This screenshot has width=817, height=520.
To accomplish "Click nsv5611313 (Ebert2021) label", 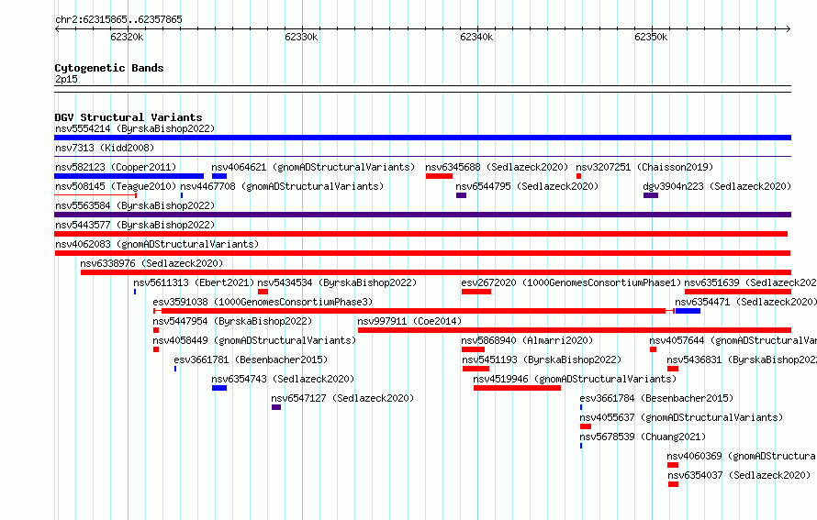I will pos(194,282).
